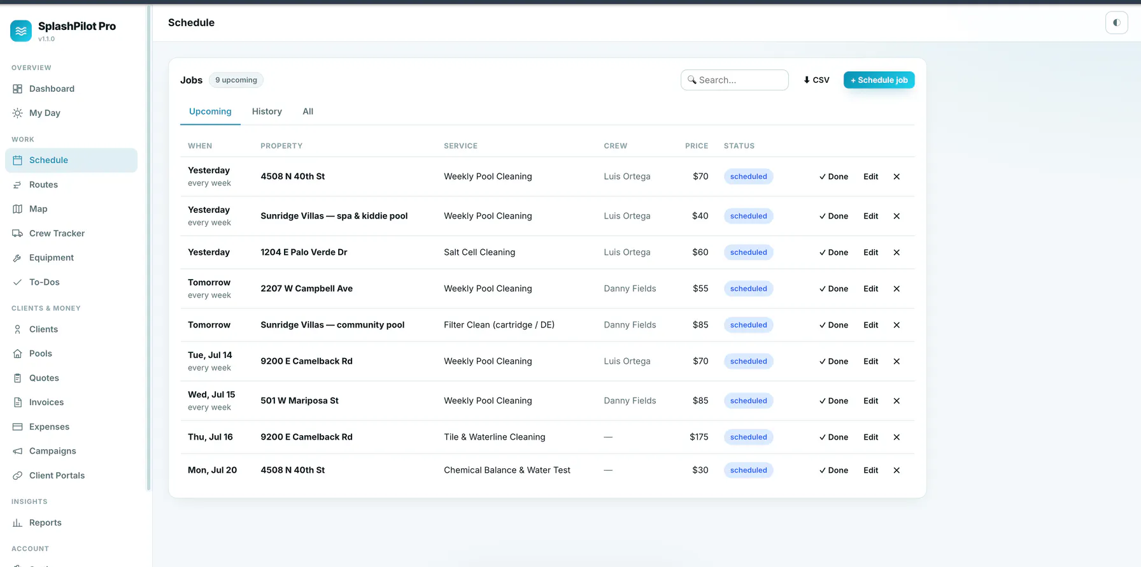Switch to the History tab
This screenshot has height=567, width=1141.
coord(267,111)
